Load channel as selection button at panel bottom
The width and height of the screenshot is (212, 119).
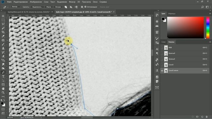coord(193,117)
